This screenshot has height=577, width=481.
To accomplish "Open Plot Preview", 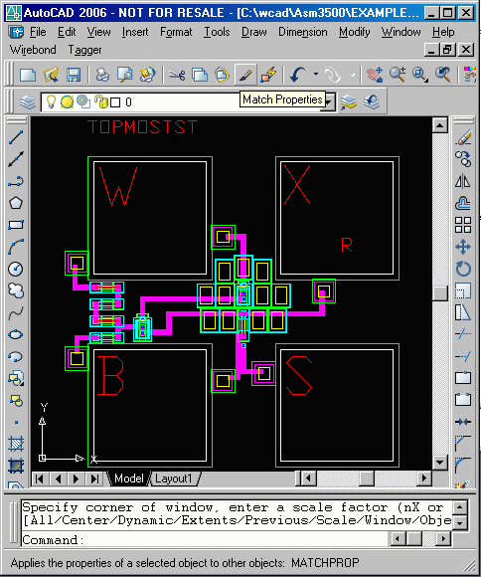I will (125, 75).
